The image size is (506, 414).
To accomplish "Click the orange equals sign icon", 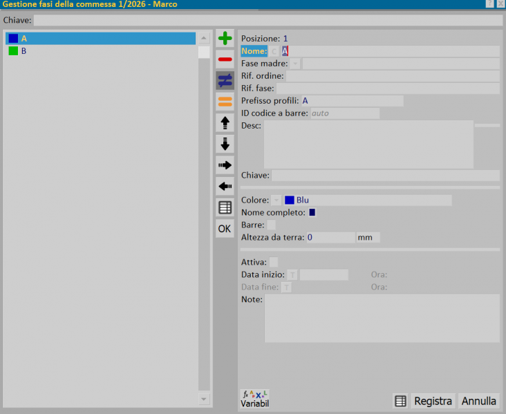I will [x=225, y=102].
